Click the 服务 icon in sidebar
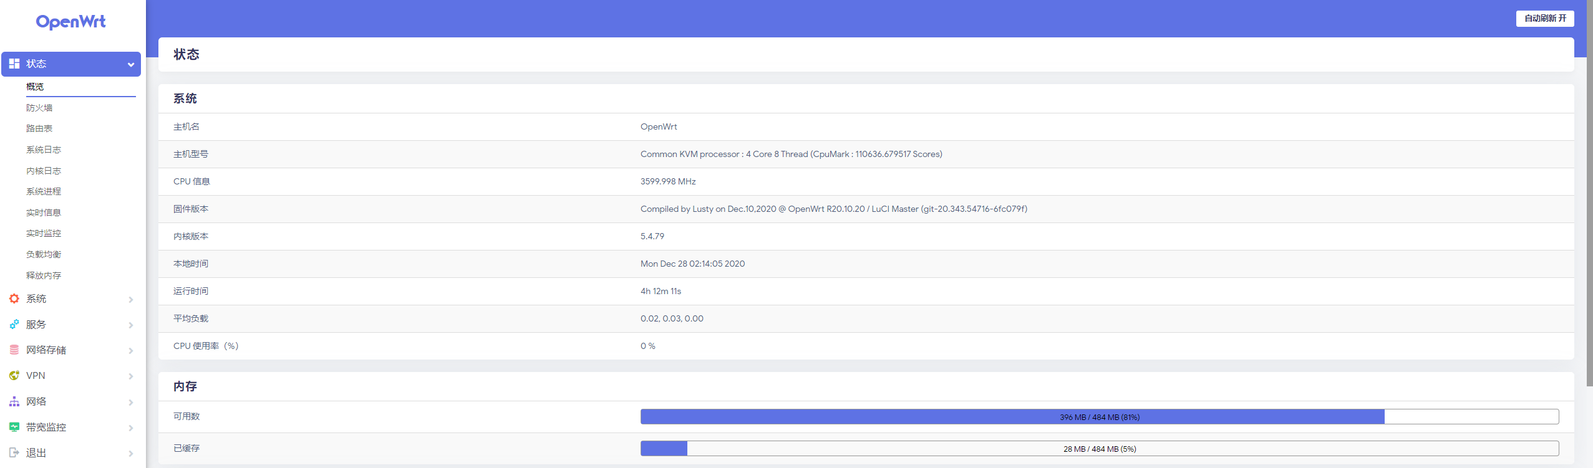1593x468 pixels. tap(14, 324)
